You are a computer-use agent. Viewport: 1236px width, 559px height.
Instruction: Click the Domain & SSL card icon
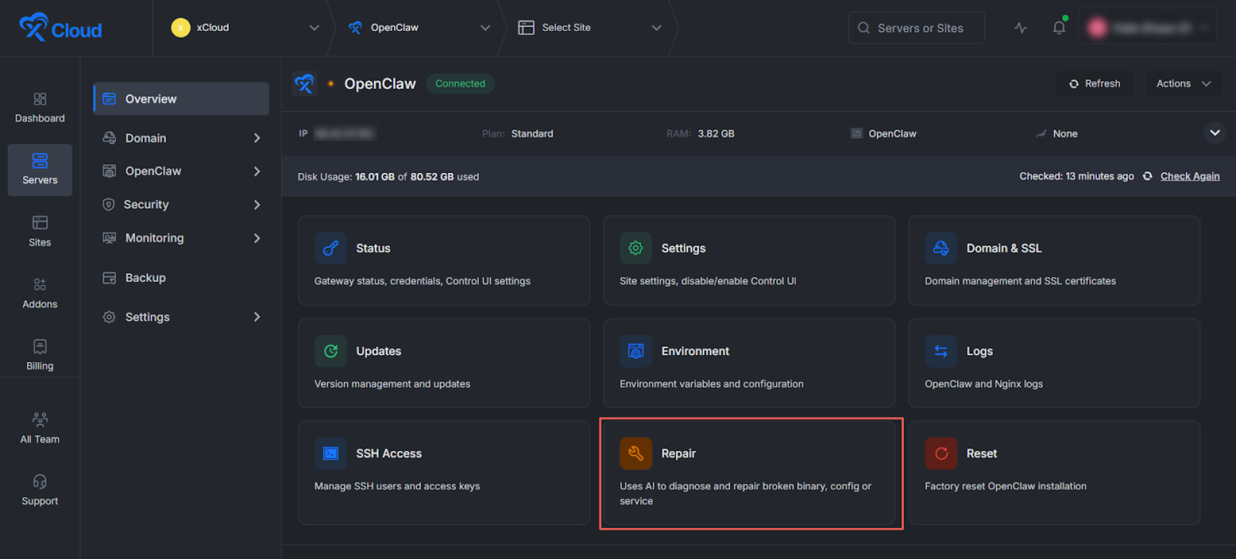[941, 248]
